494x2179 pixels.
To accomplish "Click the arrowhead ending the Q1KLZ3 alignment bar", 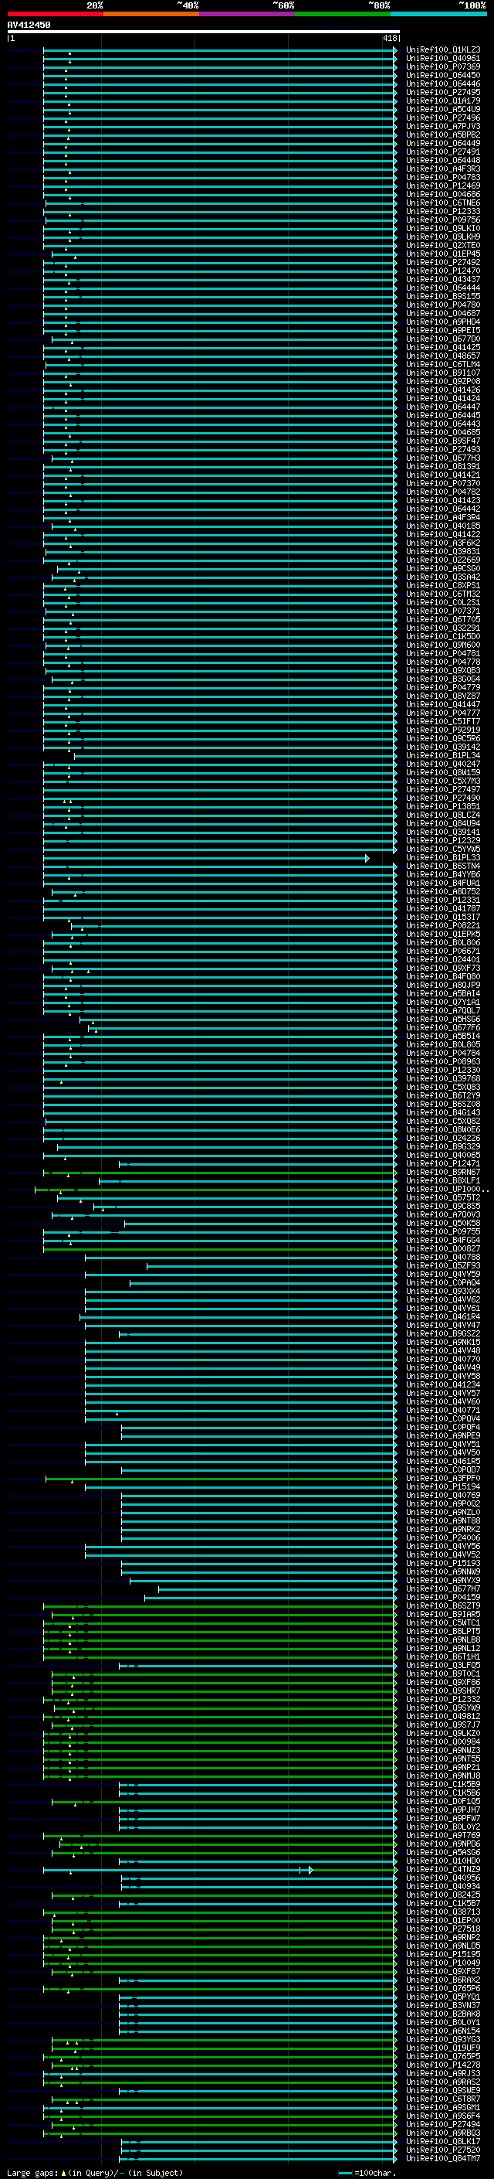I will [x=394, y=51].
